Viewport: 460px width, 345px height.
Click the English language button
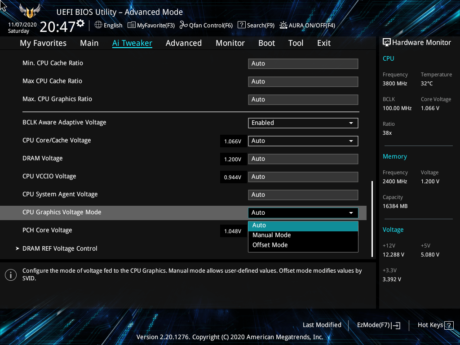click(x=109, y=25)
